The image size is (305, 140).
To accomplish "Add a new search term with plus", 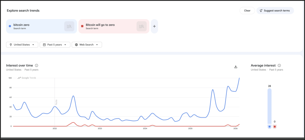I will 154,26.
